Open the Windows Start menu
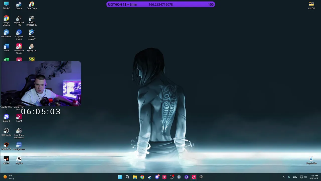Image resolution: width=321 pixels, height=181 pixels. click(x=120, y=177)
